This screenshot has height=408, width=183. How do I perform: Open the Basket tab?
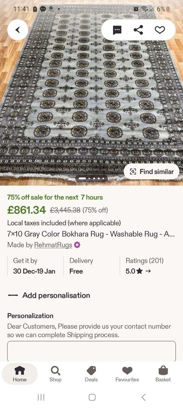click(163, 374)
